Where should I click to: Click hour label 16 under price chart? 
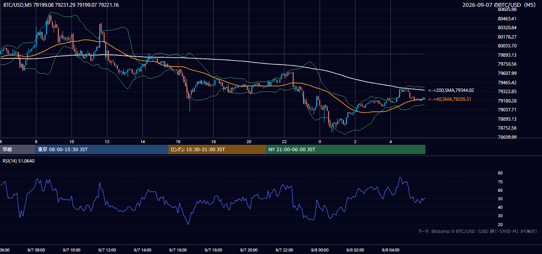[178, 141]
